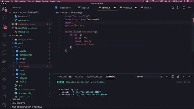Open the PROBLEMS panel tab
The width and height of the screenshot is (194, 109).
tap(62, 77)
